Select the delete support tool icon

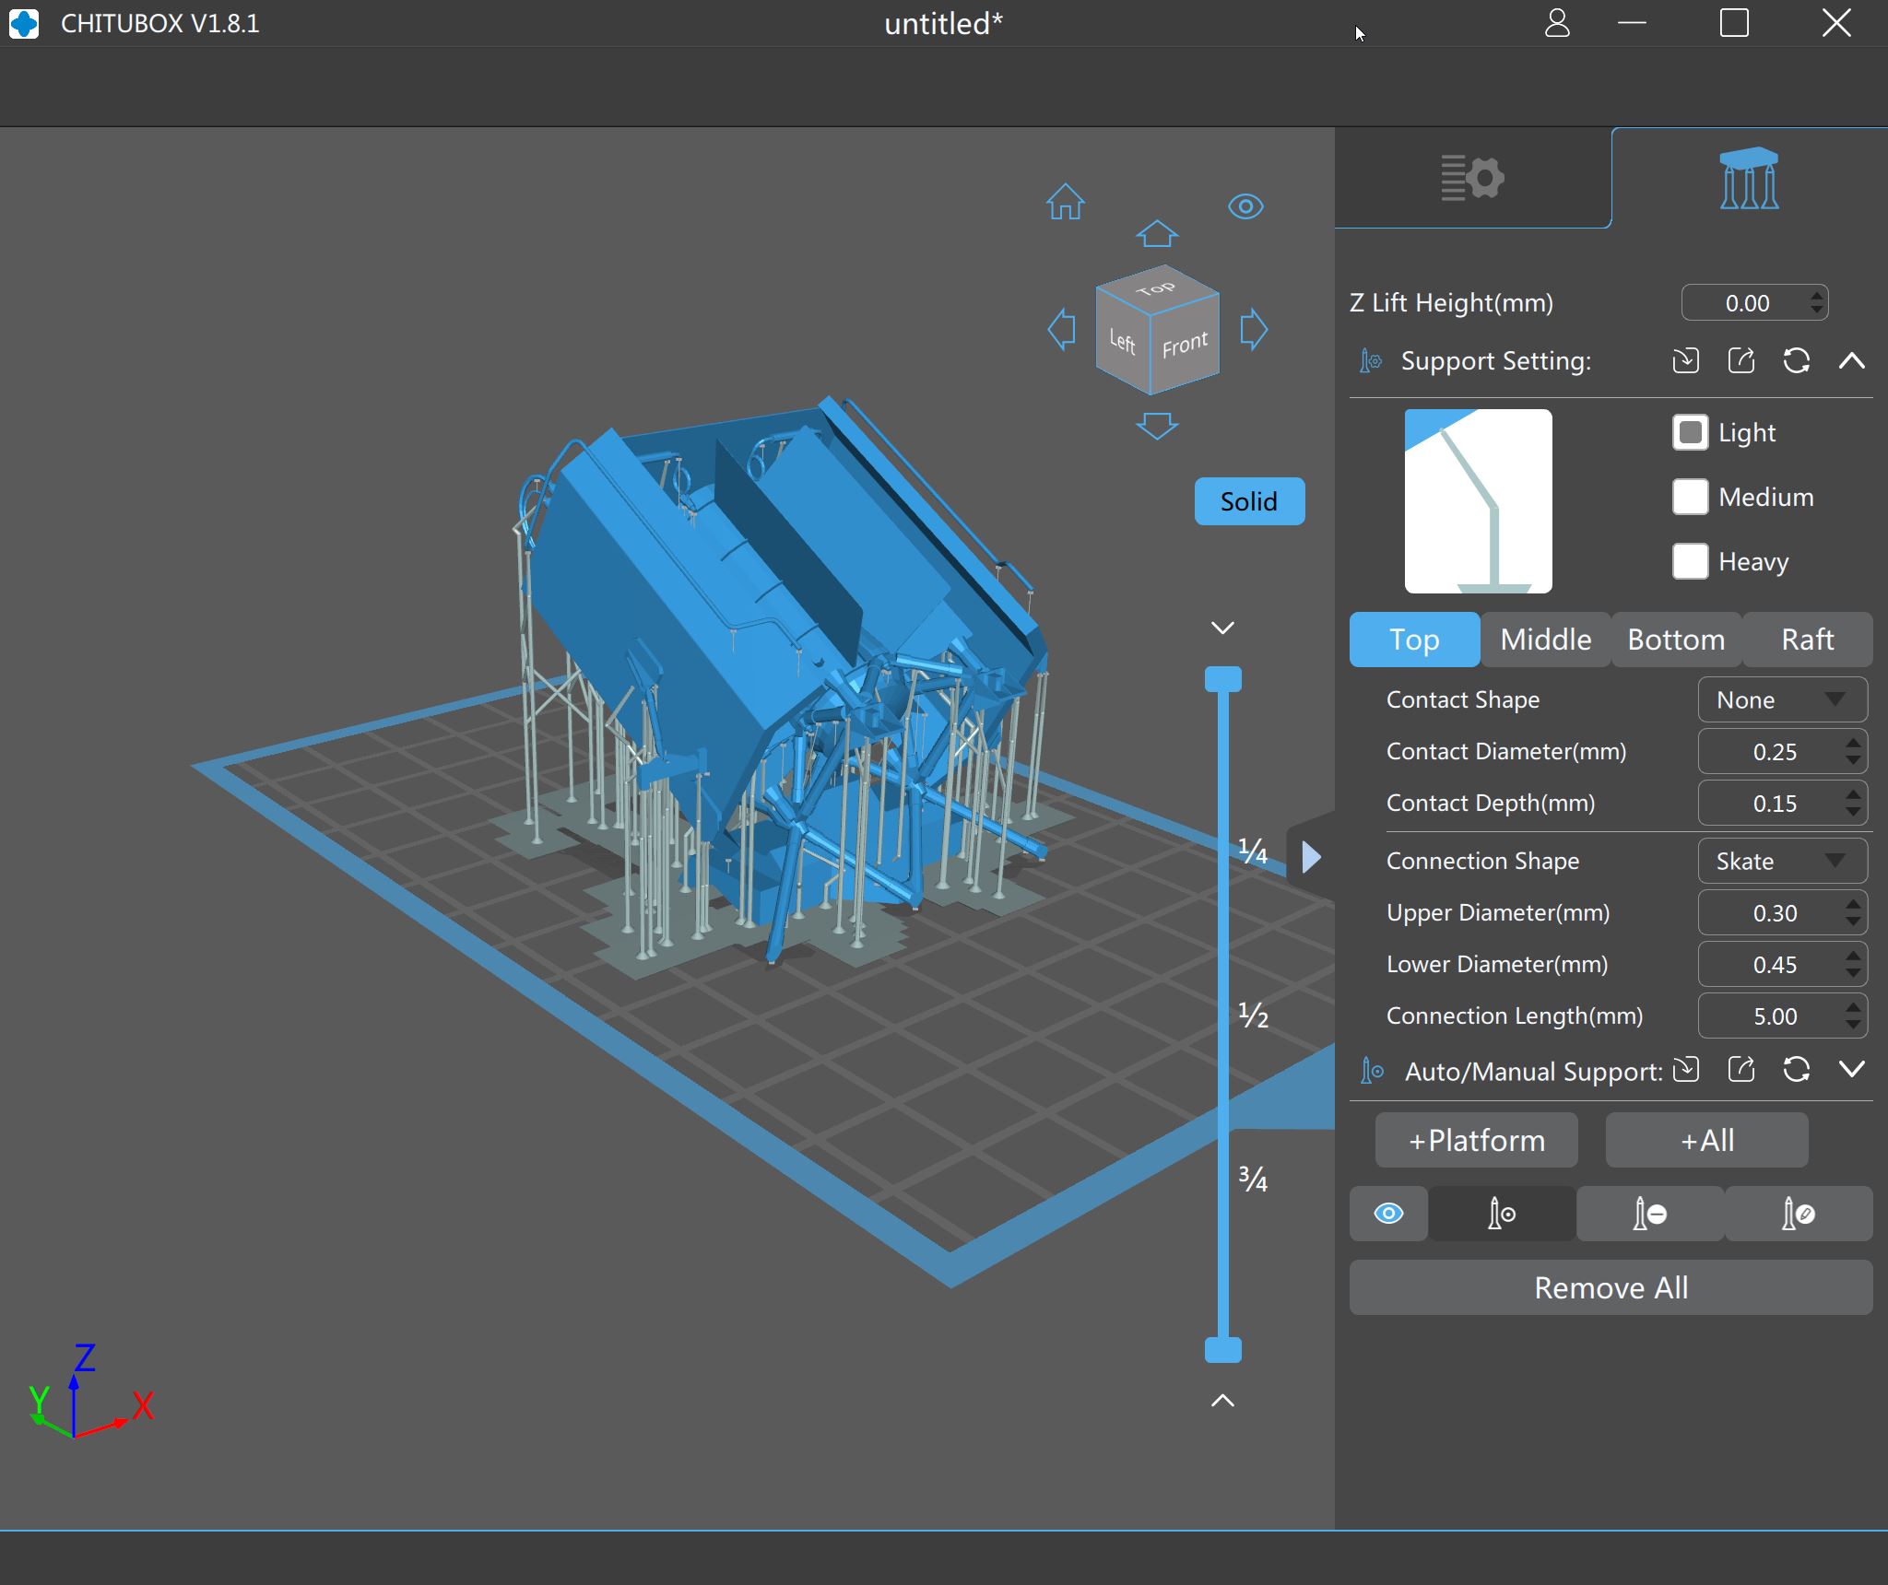pyautogui.click(x=1649, y=1214)
